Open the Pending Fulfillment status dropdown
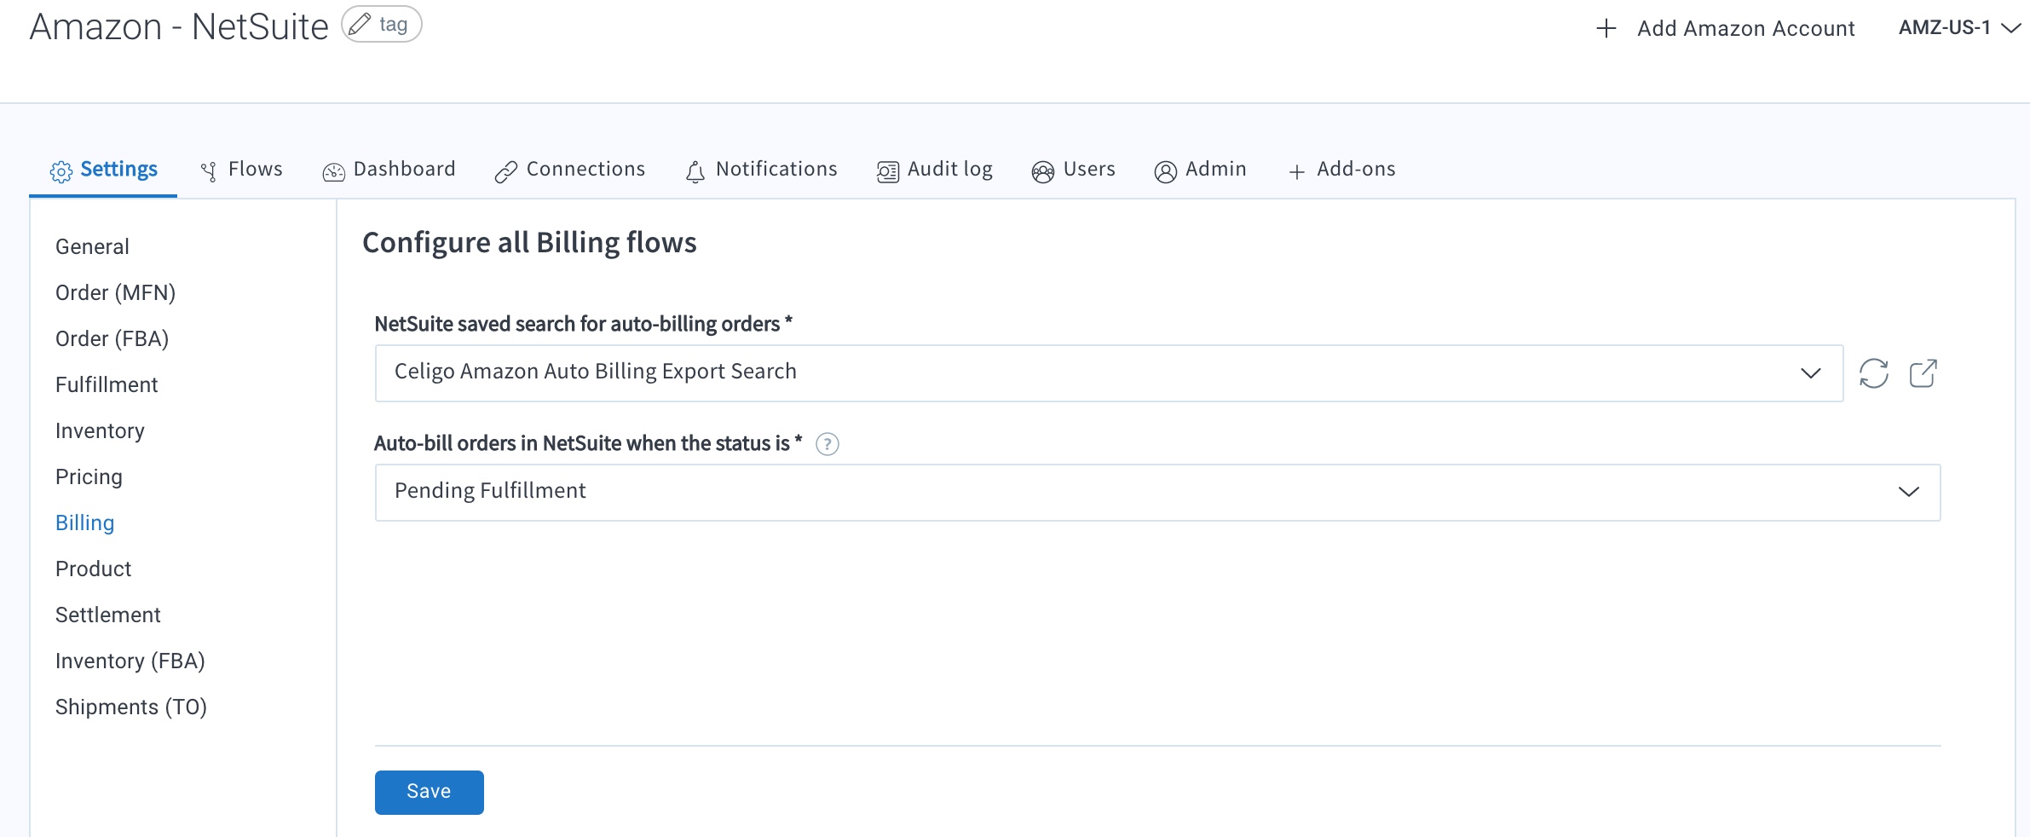 (x=1157, y=493)
